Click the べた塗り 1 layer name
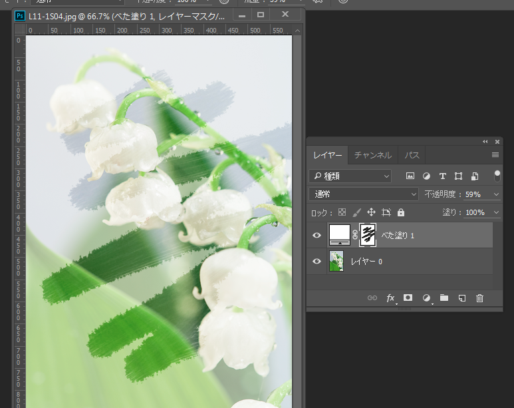The width and height of the screenshot is (514, 408). pos(398,236)
